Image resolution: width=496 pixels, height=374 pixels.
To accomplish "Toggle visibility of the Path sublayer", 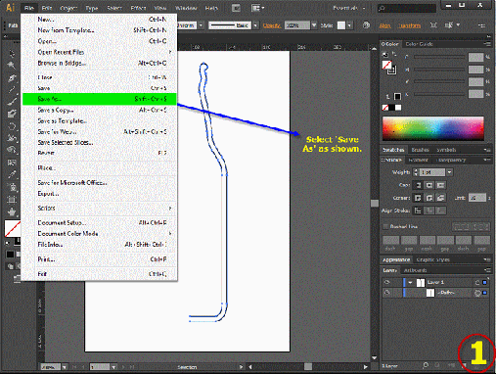I will (387, 293).
